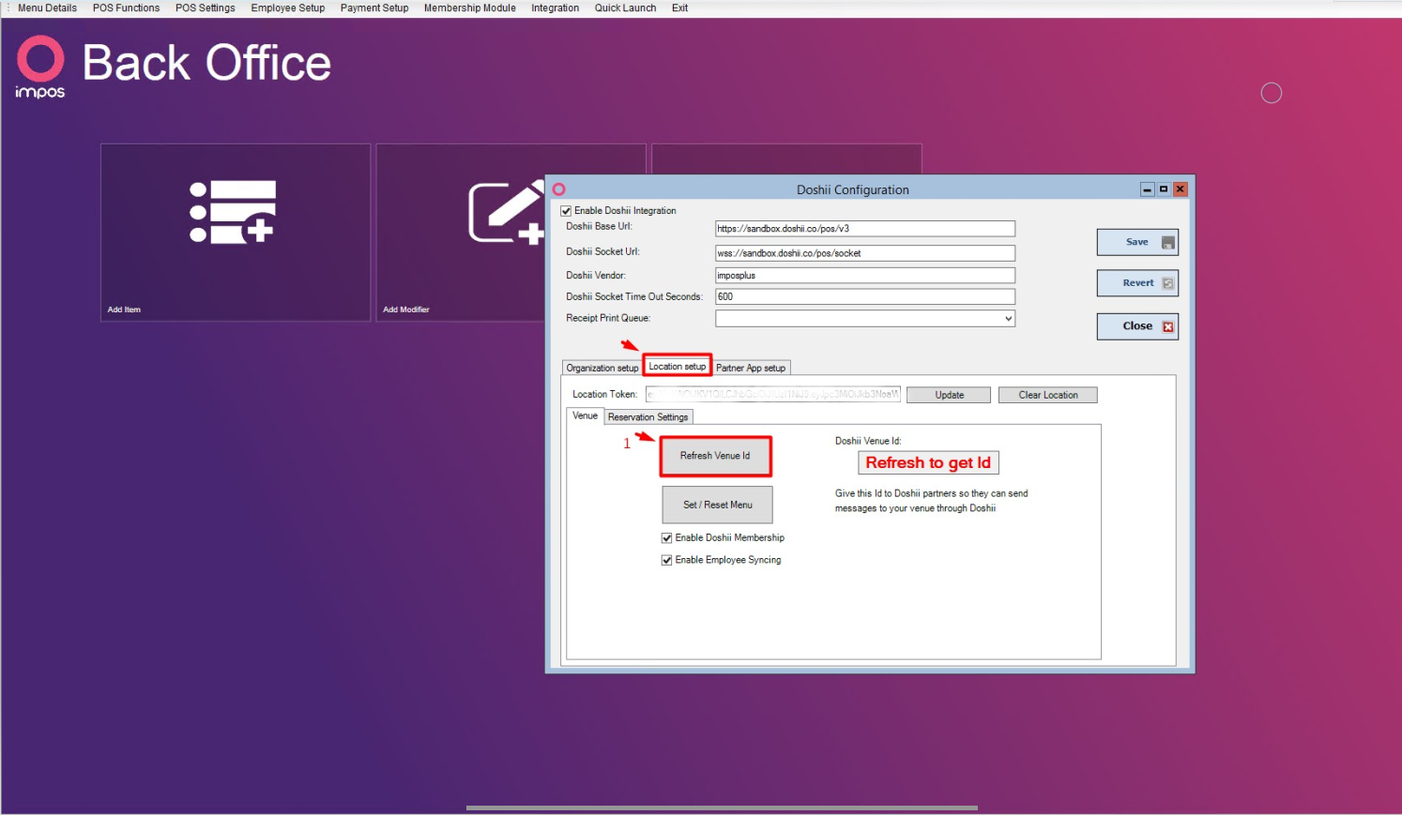Save the Doshii configuration

(1137, 242)
